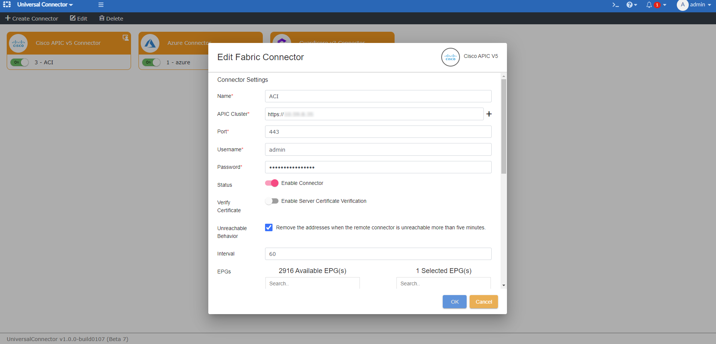Click the Available EPGs search field
The width and height of the screenshot is (716, 344).
[312, 283]
